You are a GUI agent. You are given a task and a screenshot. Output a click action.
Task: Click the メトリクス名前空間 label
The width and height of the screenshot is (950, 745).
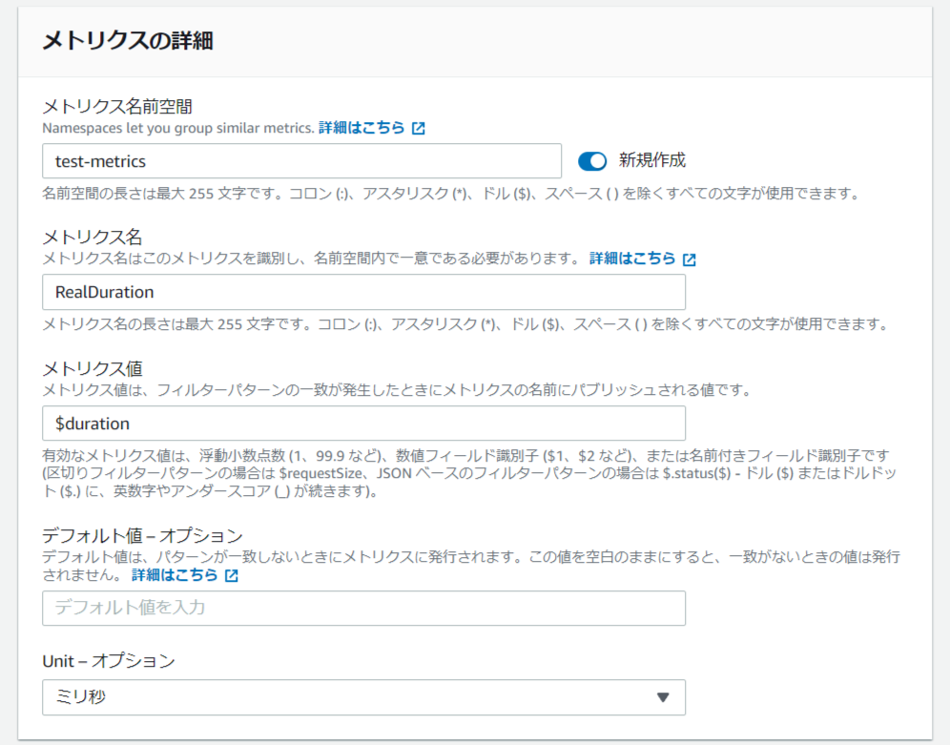(x=117, y=107)
